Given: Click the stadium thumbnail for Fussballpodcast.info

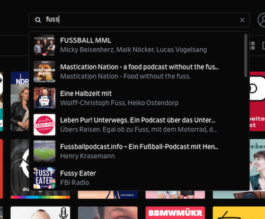Looking at the screenshot, I should pos(45,151).
